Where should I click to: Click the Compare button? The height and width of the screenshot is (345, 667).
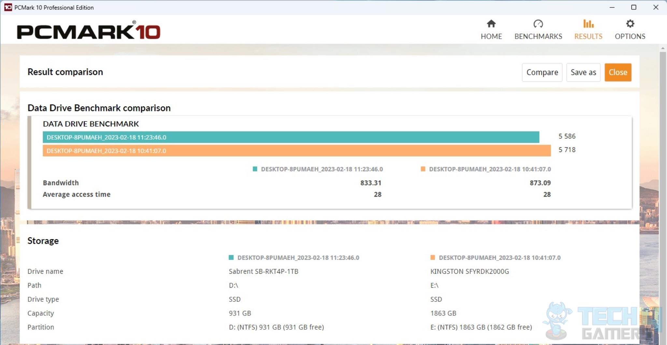(x=542, y=72)
